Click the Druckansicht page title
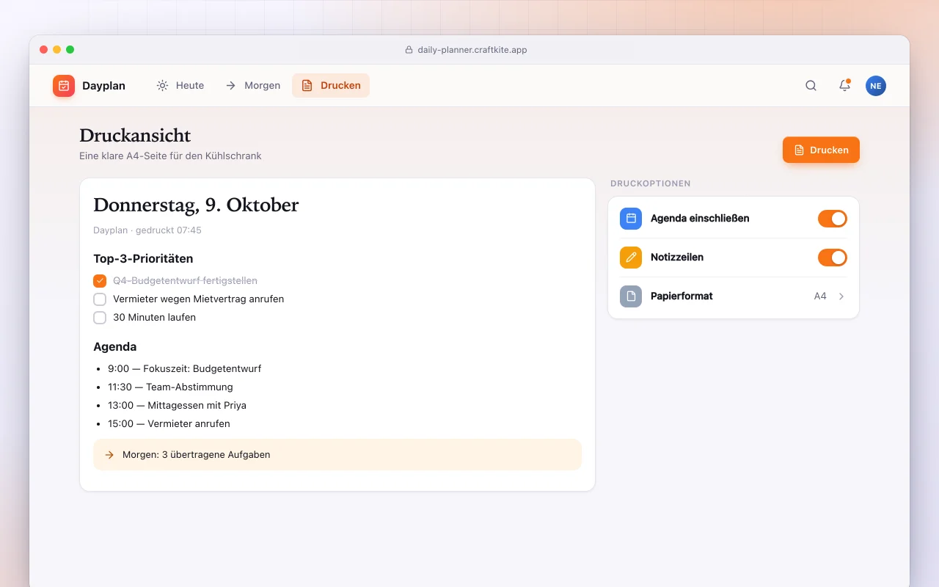This screenshot has width=939, height=587. click(135, 136)
